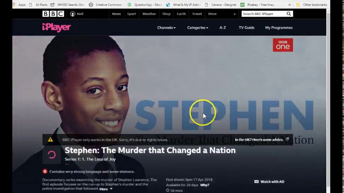Viewport: 344px width, 193px height.
Task: Click the search magnifier icon
Action: [x=289, y=14]
